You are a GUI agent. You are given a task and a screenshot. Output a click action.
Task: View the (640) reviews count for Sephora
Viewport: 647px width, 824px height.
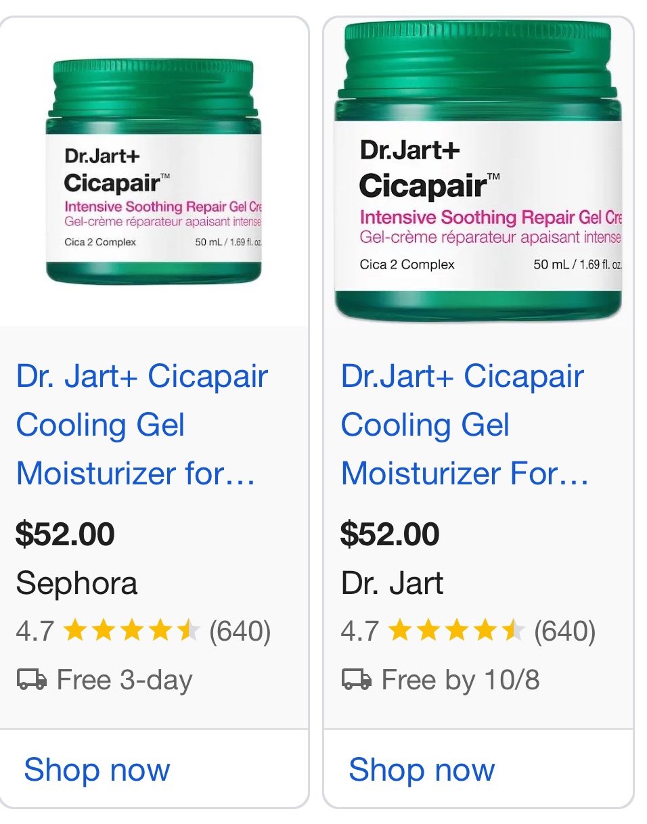(240, 631)
